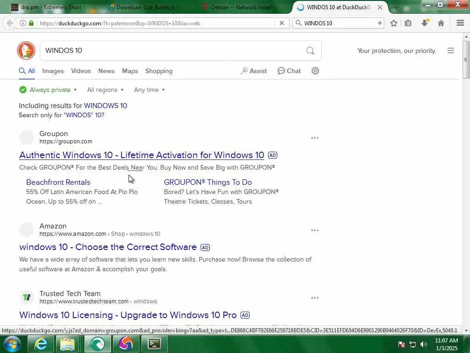Click the browser back arrow button
The image size is (470, 353).
10,23
